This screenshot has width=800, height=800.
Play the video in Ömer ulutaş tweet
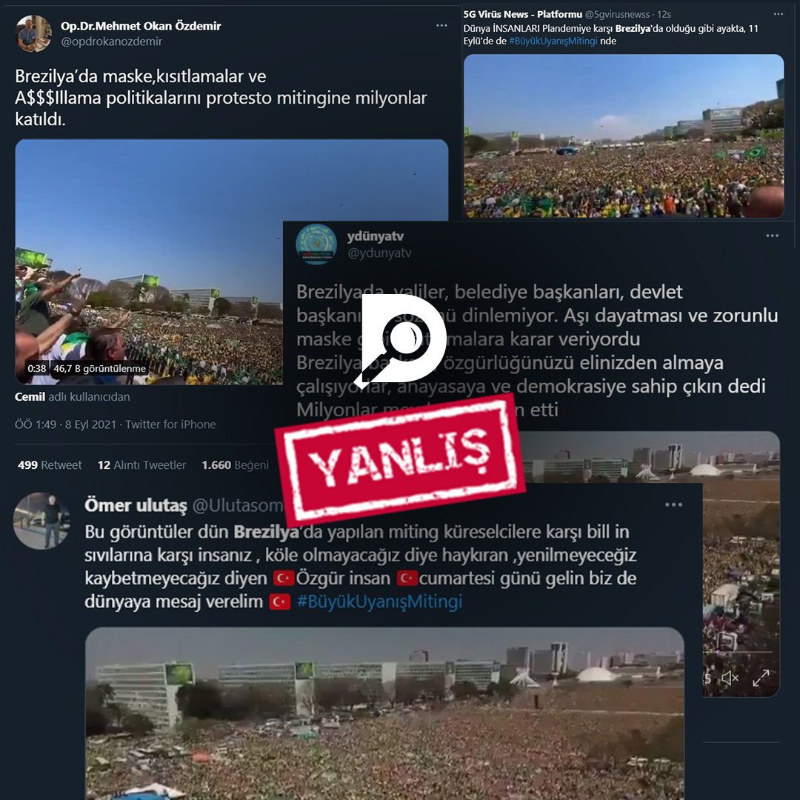point(384,713)
